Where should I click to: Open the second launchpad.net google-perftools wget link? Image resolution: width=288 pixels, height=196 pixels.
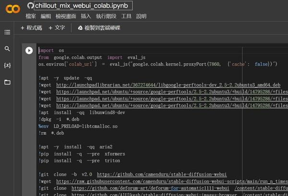tap(172, 98)
